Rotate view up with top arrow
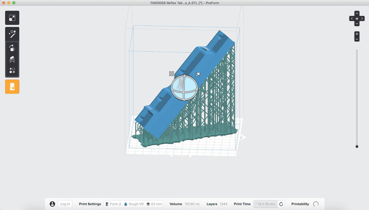 pyautogui.click(x=357, y=13)
